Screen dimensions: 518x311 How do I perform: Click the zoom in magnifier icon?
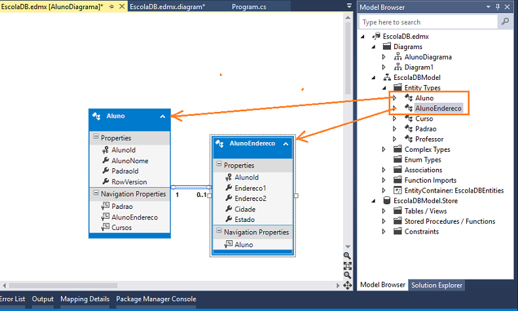coord(347,256)
